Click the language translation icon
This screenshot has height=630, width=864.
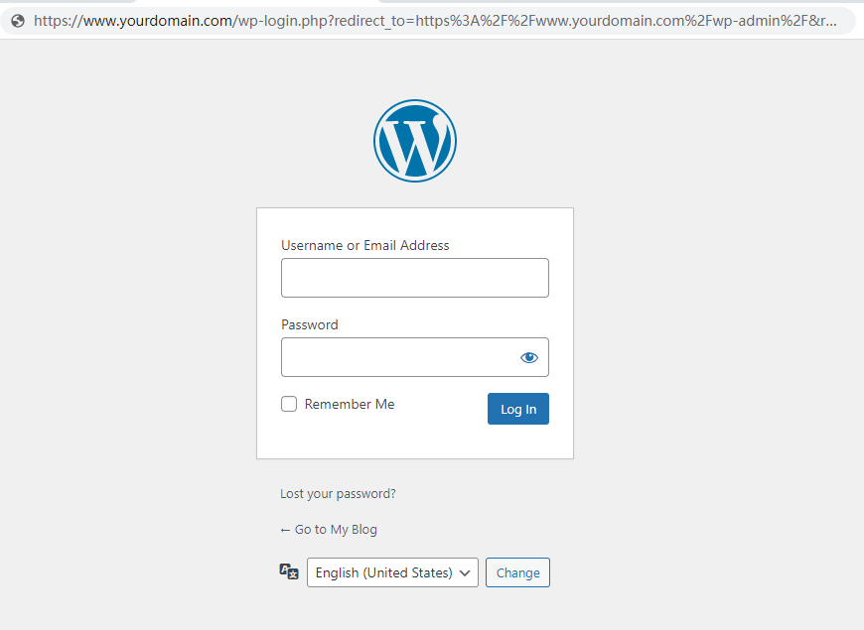tap(289, 571)
